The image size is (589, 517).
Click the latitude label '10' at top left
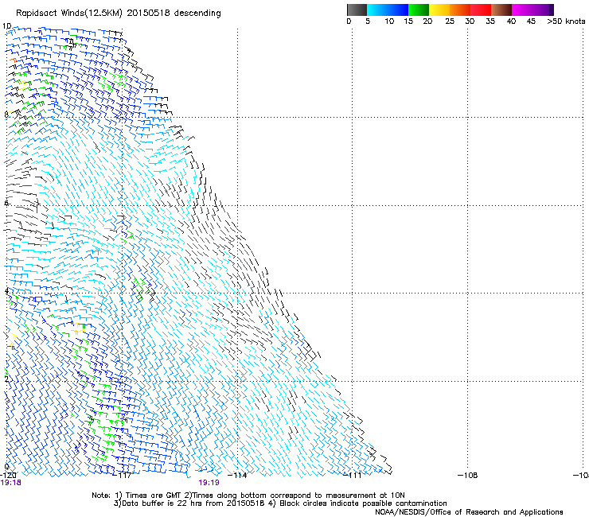click(x=6, y=26)
